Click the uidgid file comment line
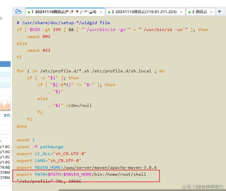This screenshot has width=226, height=191. (63, 23)
